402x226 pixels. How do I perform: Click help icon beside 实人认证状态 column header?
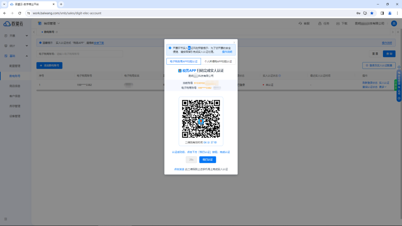280,76
